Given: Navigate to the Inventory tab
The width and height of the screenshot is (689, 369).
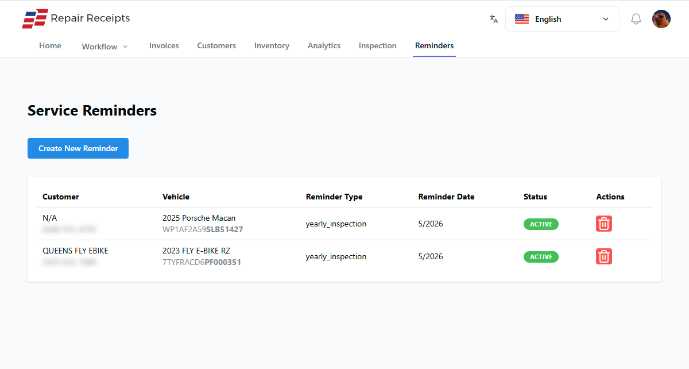Looking at the screenshot, I should pyautogui.click(x=272, y=45).
